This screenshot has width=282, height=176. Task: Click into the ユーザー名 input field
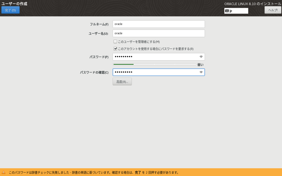(158, 33)
